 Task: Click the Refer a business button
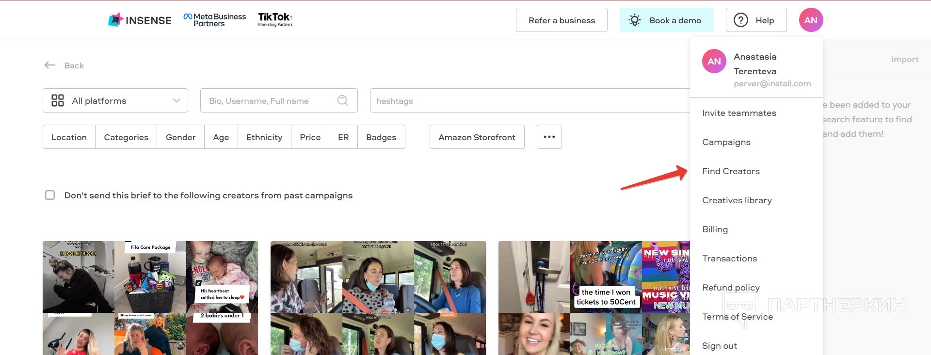coord(562,20)
